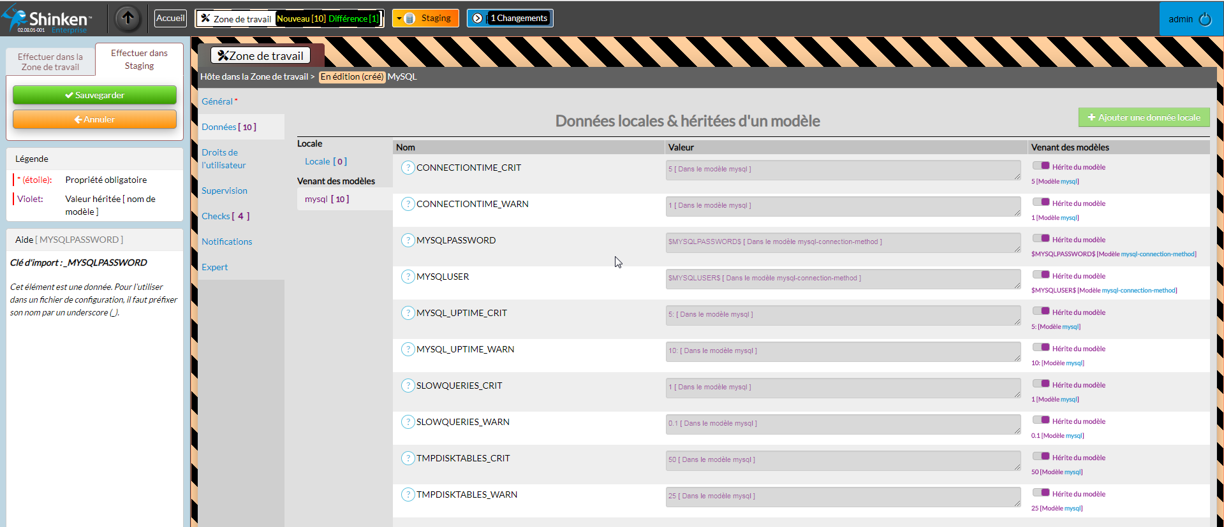Click the admin power logout icon
This screenshot has height=527, width=1224.
pos(1205,19)
